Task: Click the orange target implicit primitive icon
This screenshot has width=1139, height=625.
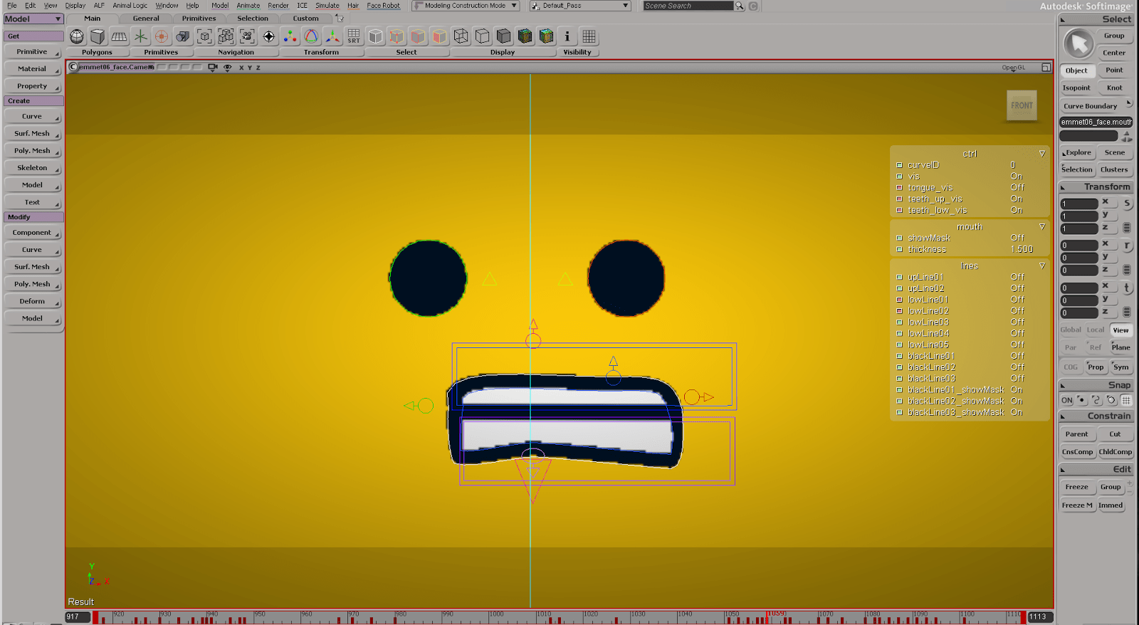Action: point(162,36)
